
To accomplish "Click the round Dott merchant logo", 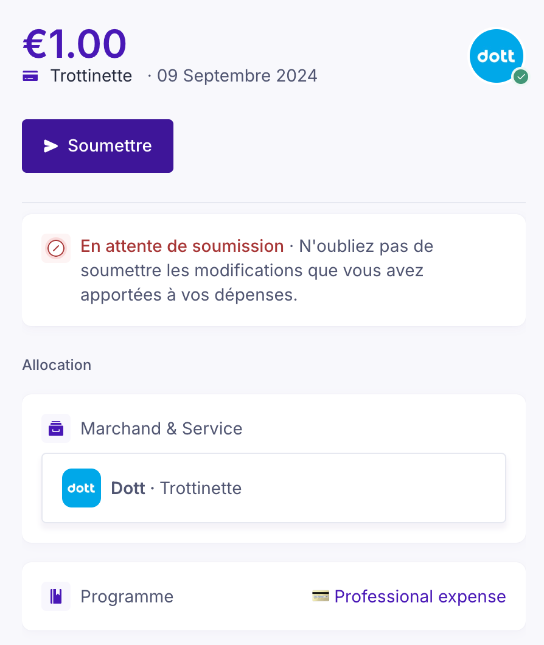I will 495,55.
